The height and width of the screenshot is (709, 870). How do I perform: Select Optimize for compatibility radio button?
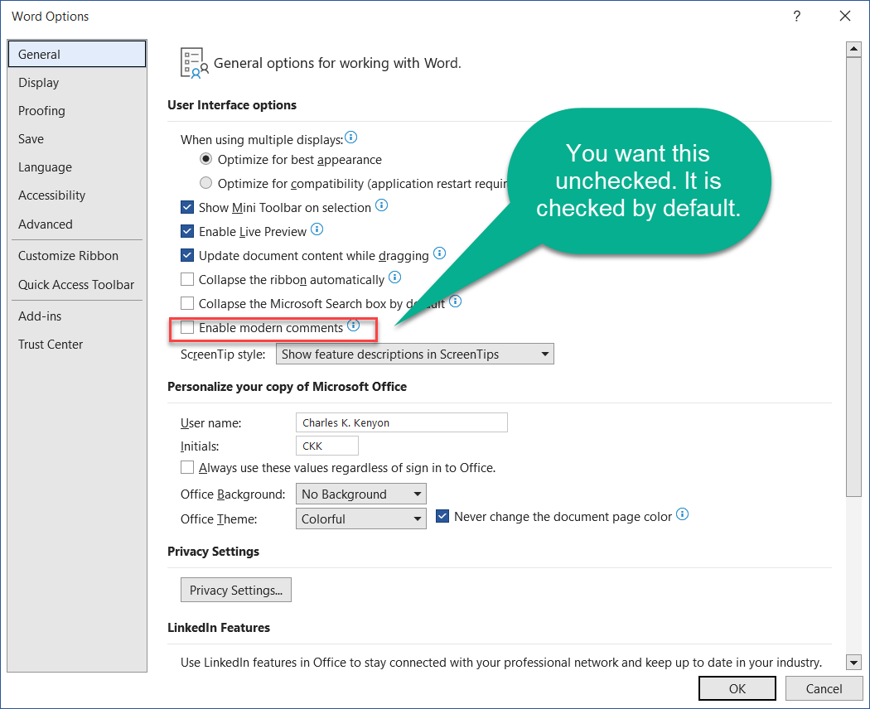[x=205, y=182]
